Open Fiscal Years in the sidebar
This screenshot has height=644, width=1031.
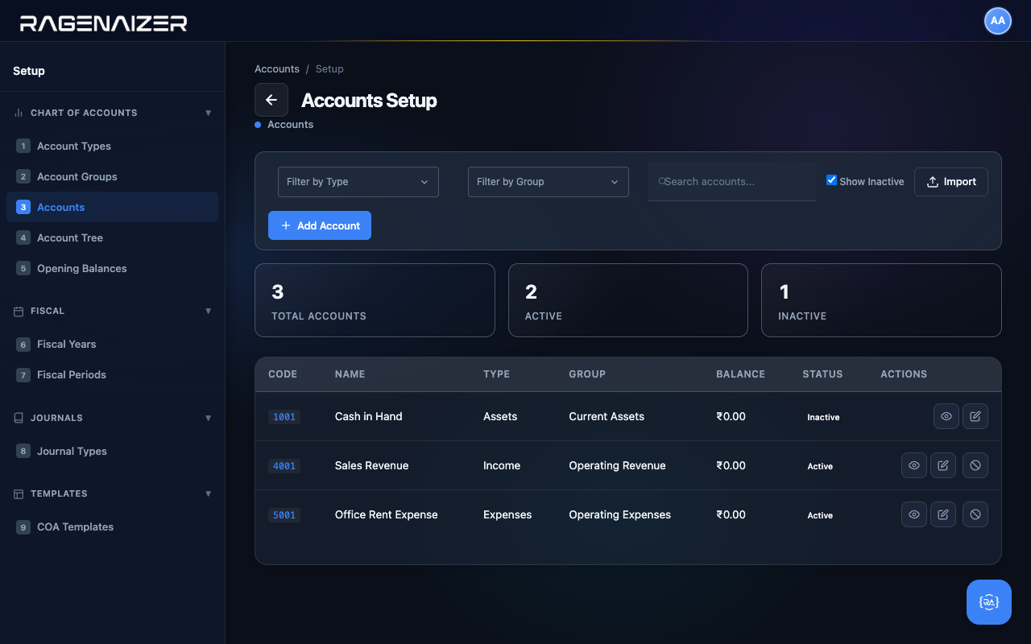[x=112, y=344]
